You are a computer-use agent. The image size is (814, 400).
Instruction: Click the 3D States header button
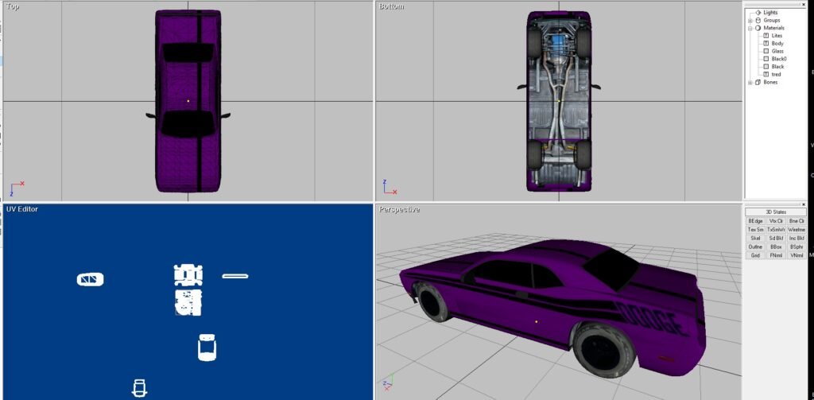tap(775, 212)
